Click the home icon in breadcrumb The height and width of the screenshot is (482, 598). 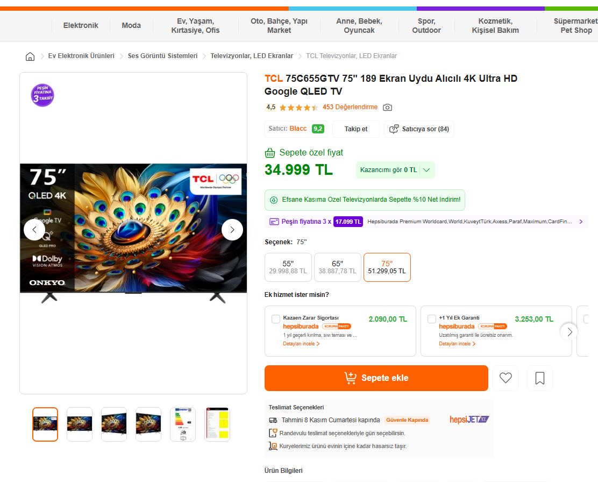[30, 56]
